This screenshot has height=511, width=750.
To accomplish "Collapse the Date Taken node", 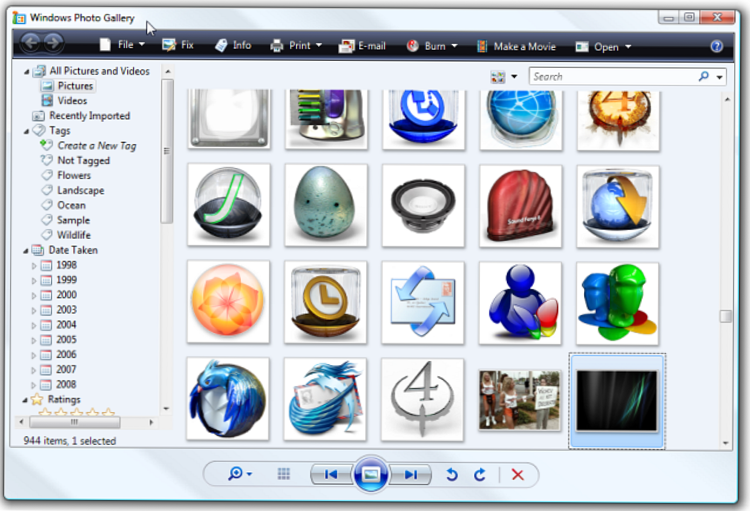I will pos(26,251).
